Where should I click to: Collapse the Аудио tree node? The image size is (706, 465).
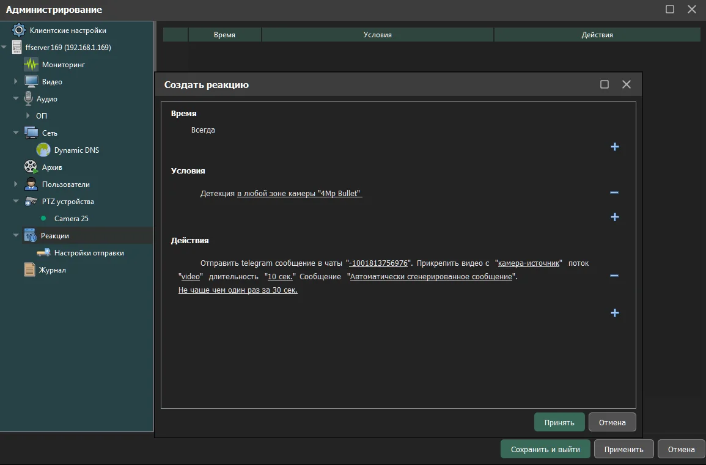point(16,98)
